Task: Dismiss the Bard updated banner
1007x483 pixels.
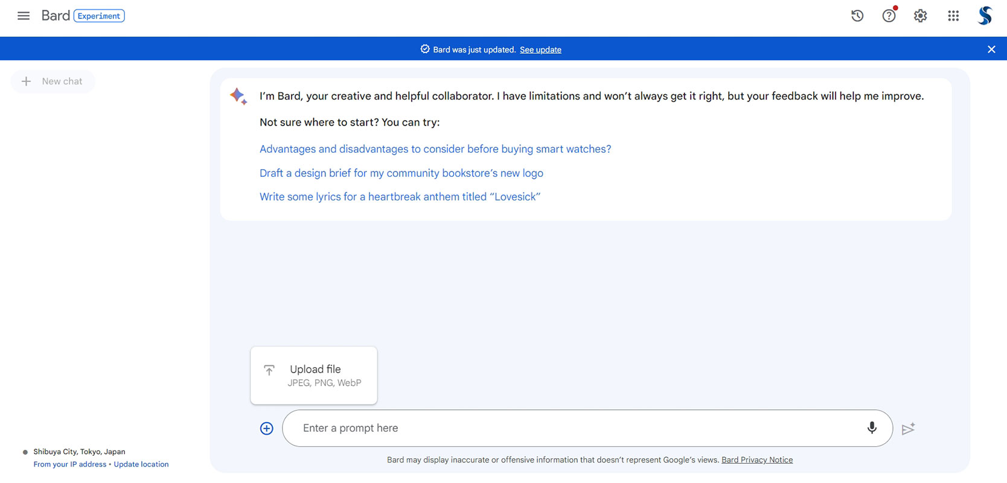Action: click(x=991, y=50)
